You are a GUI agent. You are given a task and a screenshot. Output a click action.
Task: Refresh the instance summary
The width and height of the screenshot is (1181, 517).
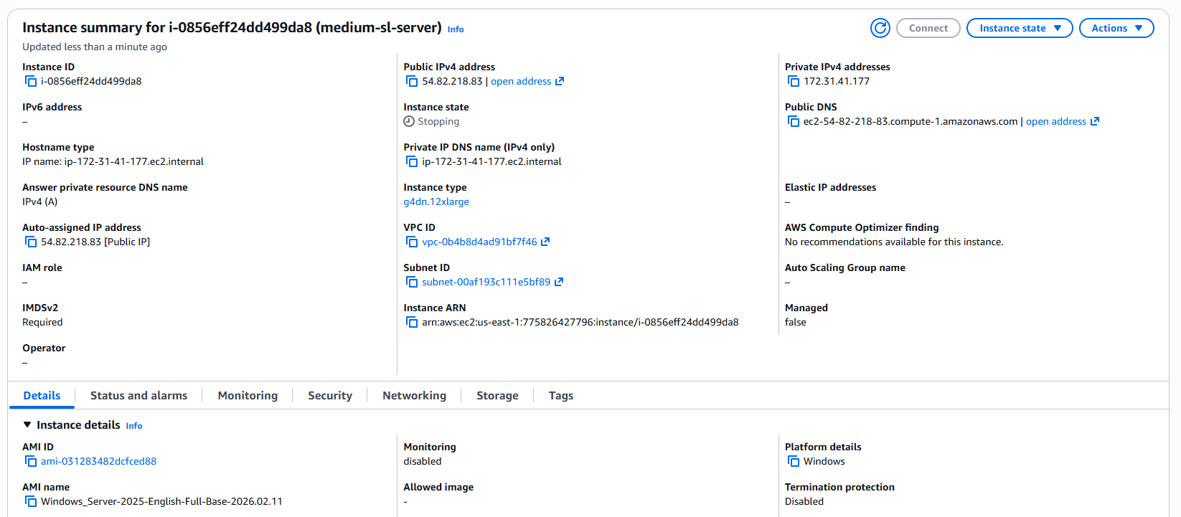880,28
